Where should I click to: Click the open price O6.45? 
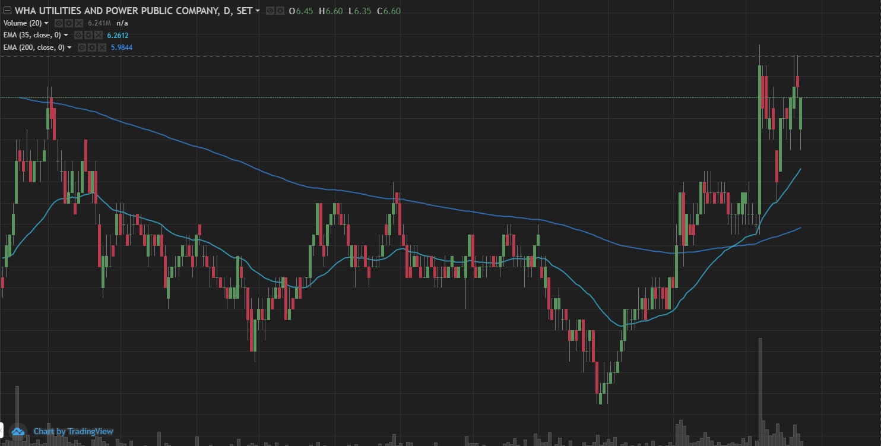click(x=301, y=11)
